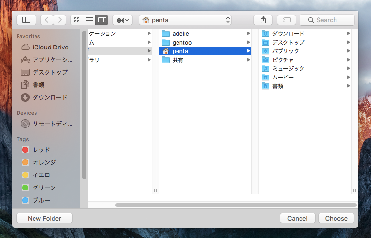Select the パブリック folder
The height and width of the screenshot is (238, 371).
click(305, 51)
